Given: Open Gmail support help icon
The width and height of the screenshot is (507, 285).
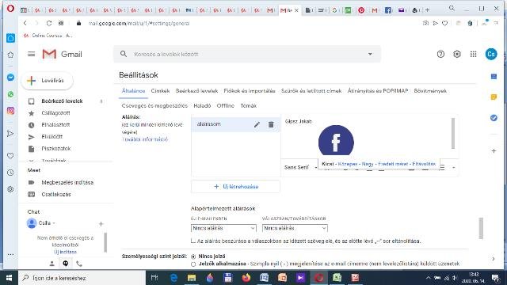Looking at the screenshot, I should pos(440,54).
